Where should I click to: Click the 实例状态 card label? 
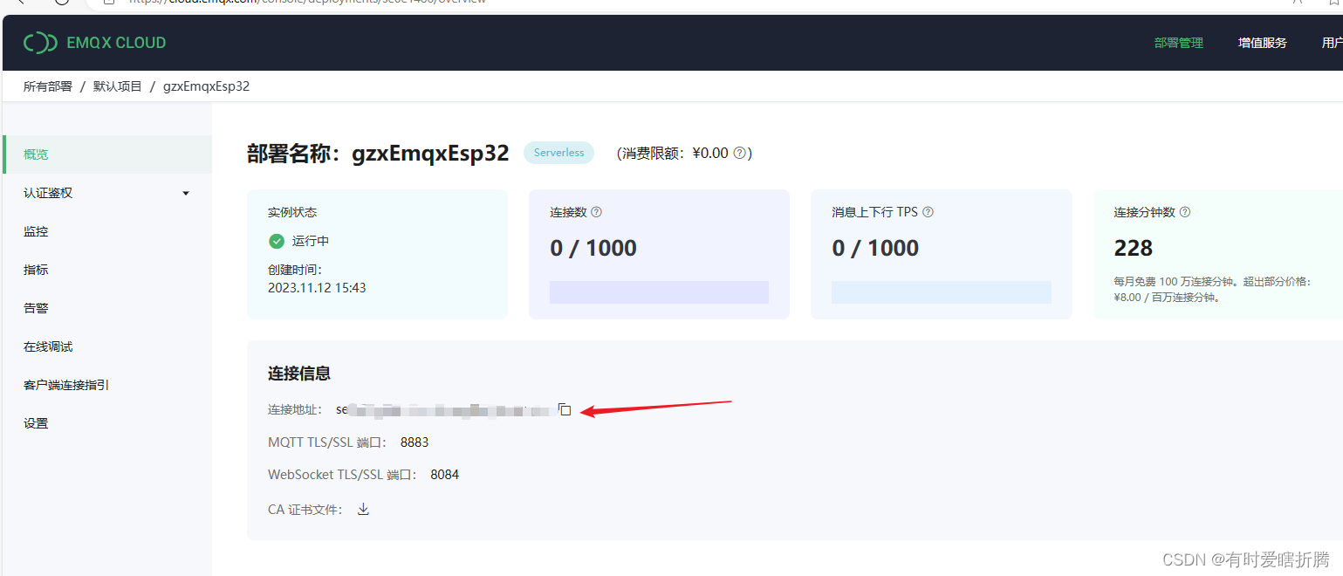tap(292, 212)
